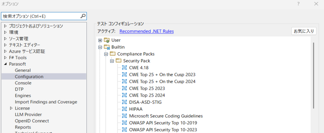Click the configuration tree vertical scrollbar
Image resolution: width=324 pixels, height=133 pixels.
click(x=314, y=75)
